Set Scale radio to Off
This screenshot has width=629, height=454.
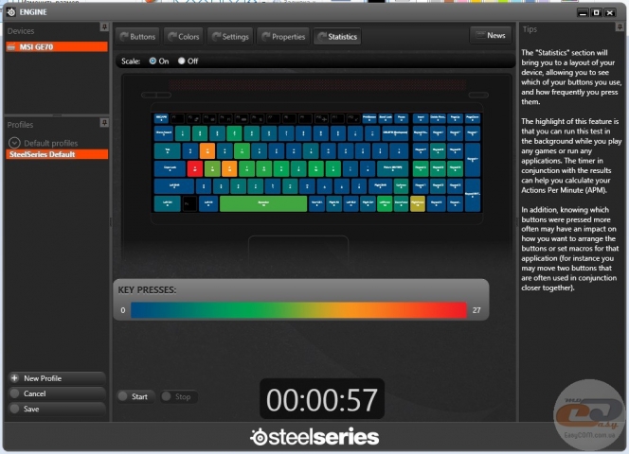tap(182, 61)
